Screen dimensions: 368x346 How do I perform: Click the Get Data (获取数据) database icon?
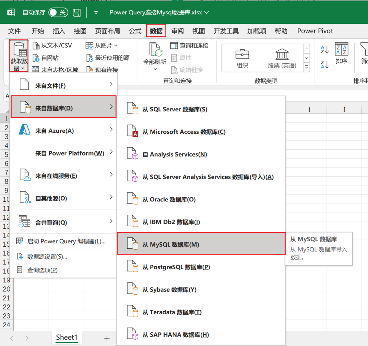coord(19,49)
